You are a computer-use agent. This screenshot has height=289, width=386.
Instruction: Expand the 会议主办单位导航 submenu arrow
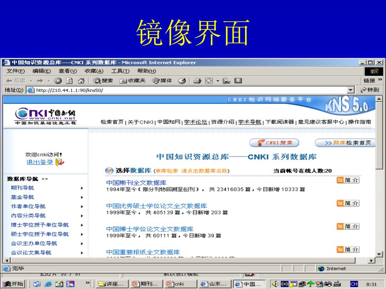[x=82, y=243]
